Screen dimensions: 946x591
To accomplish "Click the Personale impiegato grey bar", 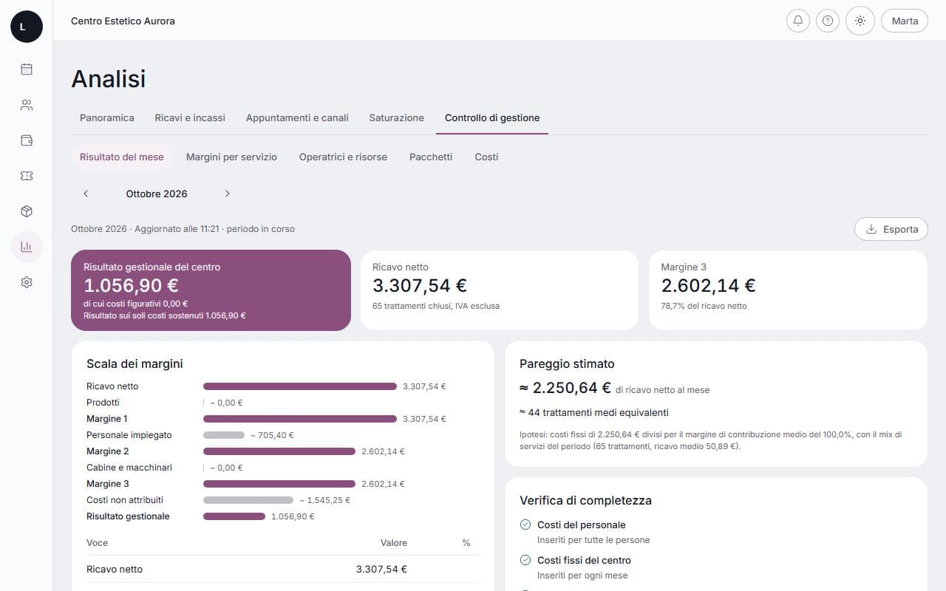I will pos(224,435).
